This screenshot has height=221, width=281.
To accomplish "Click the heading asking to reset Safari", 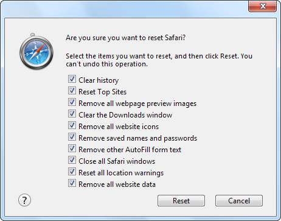I will point(126,38).
